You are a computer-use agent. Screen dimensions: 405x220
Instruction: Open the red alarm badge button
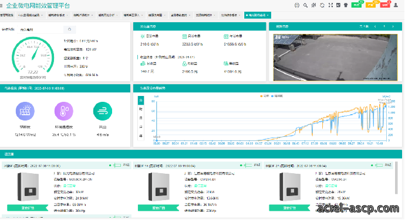pos(385,5)
